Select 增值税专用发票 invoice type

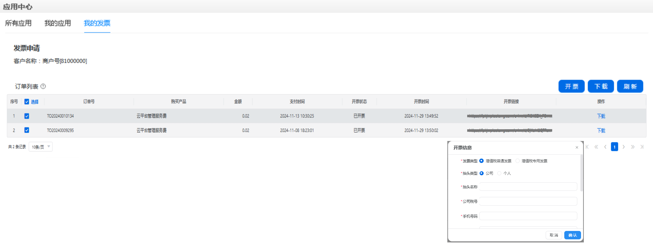pos(517,161)
